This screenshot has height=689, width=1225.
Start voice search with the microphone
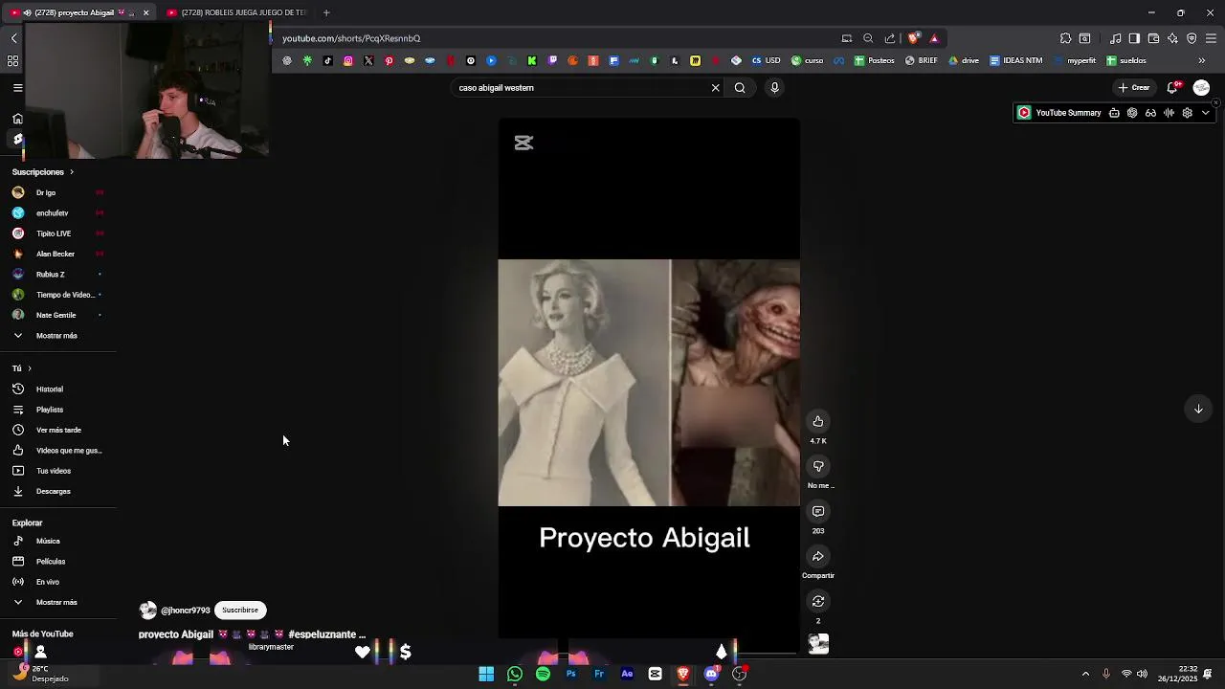[774, 88]
